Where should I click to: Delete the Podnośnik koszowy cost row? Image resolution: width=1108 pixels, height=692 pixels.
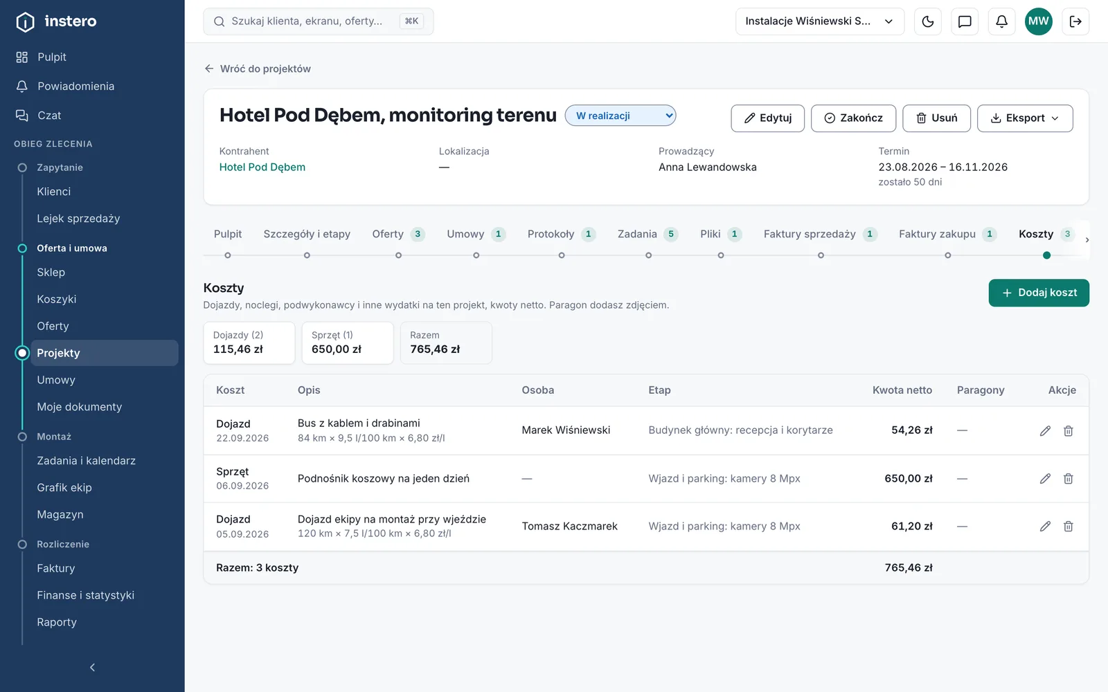click(x=1069, y=478)
